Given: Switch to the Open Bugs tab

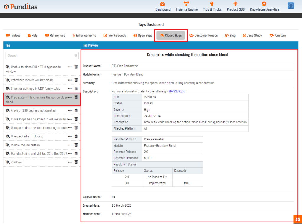Looking at the screenshot, I should click(143, 36).
